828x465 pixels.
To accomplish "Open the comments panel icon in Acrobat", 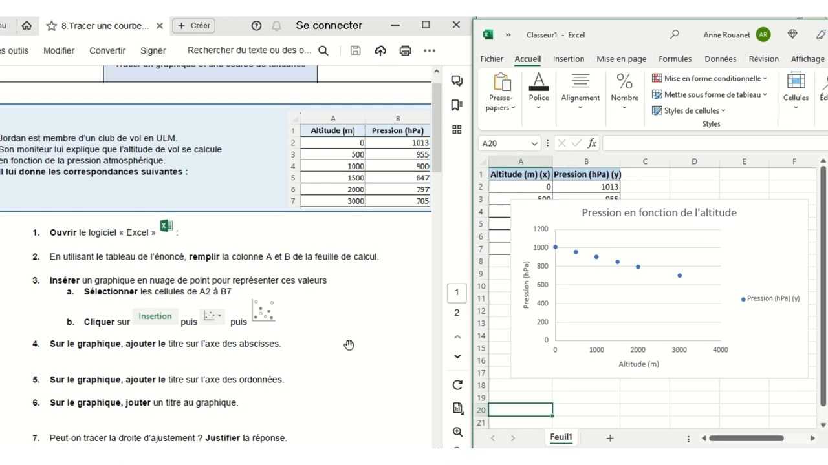I will tap(457, 81).
